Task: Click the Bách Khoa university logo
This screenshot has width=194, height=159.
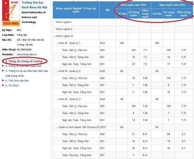Action: 11,14
